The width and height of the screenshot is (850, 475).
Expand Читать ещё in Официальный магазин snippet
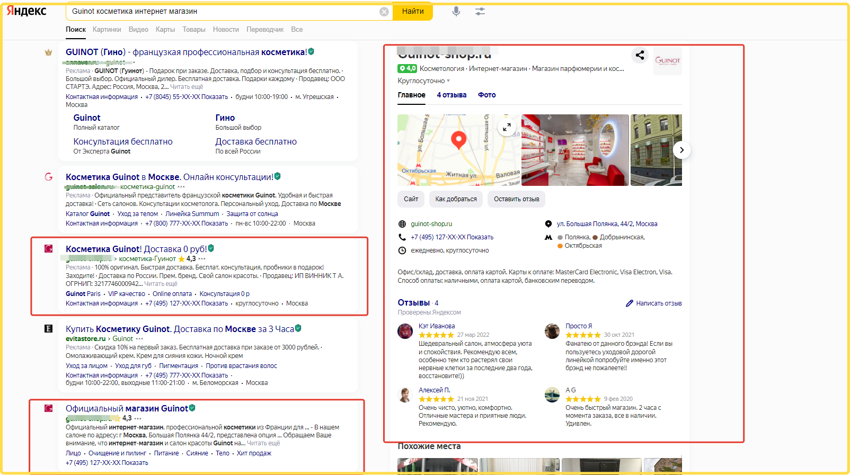(263, 443)
